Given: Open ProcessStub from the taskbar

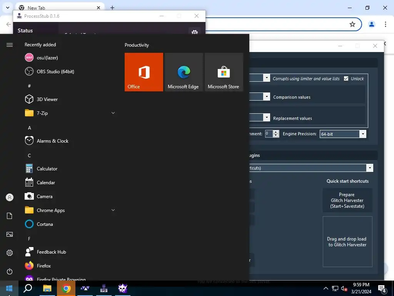Looking at the screenshot, I should (x=104, y=288).
